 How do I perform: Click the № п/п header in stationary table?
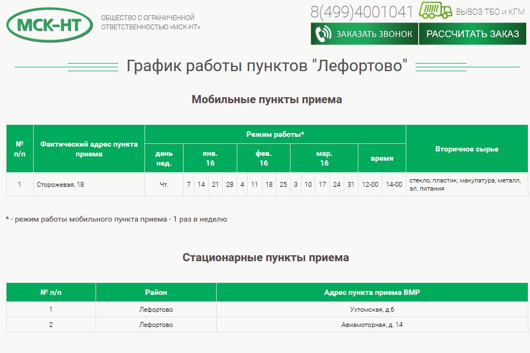(x=51, y=292)
